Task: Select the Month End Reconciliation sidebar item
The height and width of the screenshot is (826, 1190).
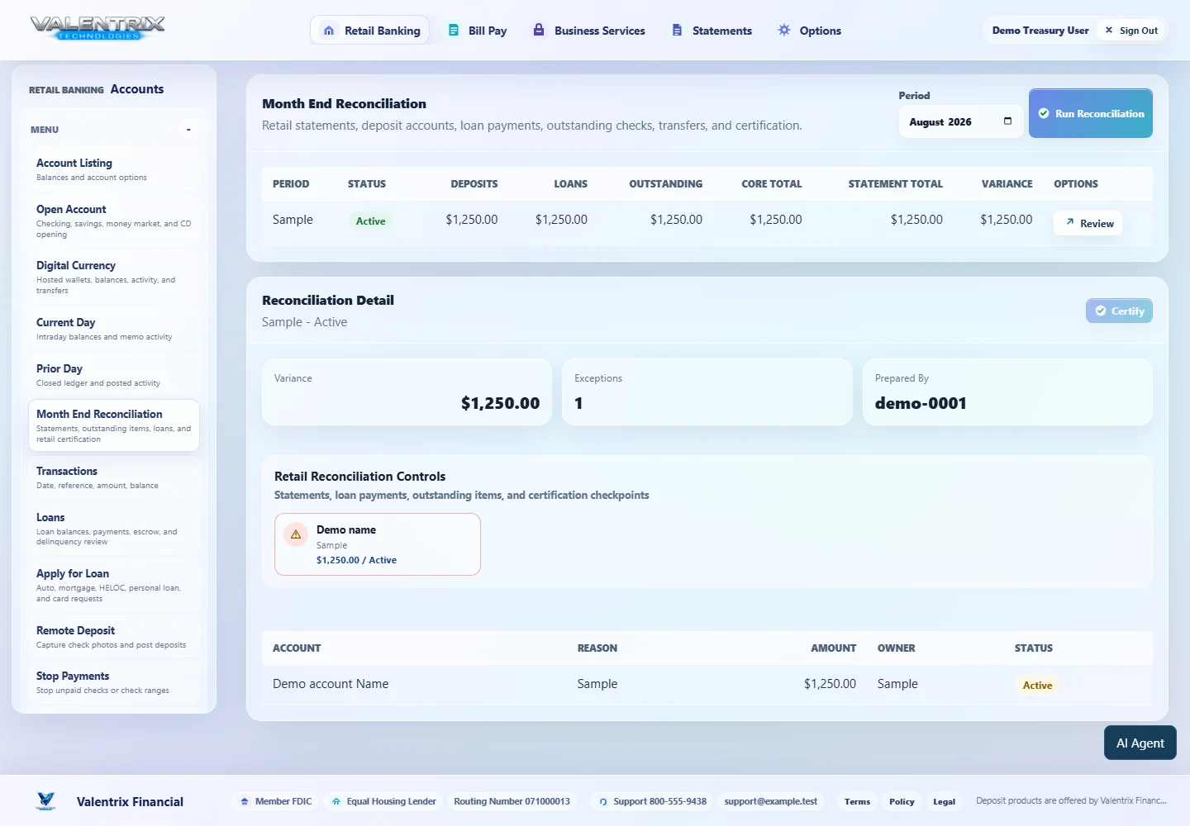Action: [114, 425]
